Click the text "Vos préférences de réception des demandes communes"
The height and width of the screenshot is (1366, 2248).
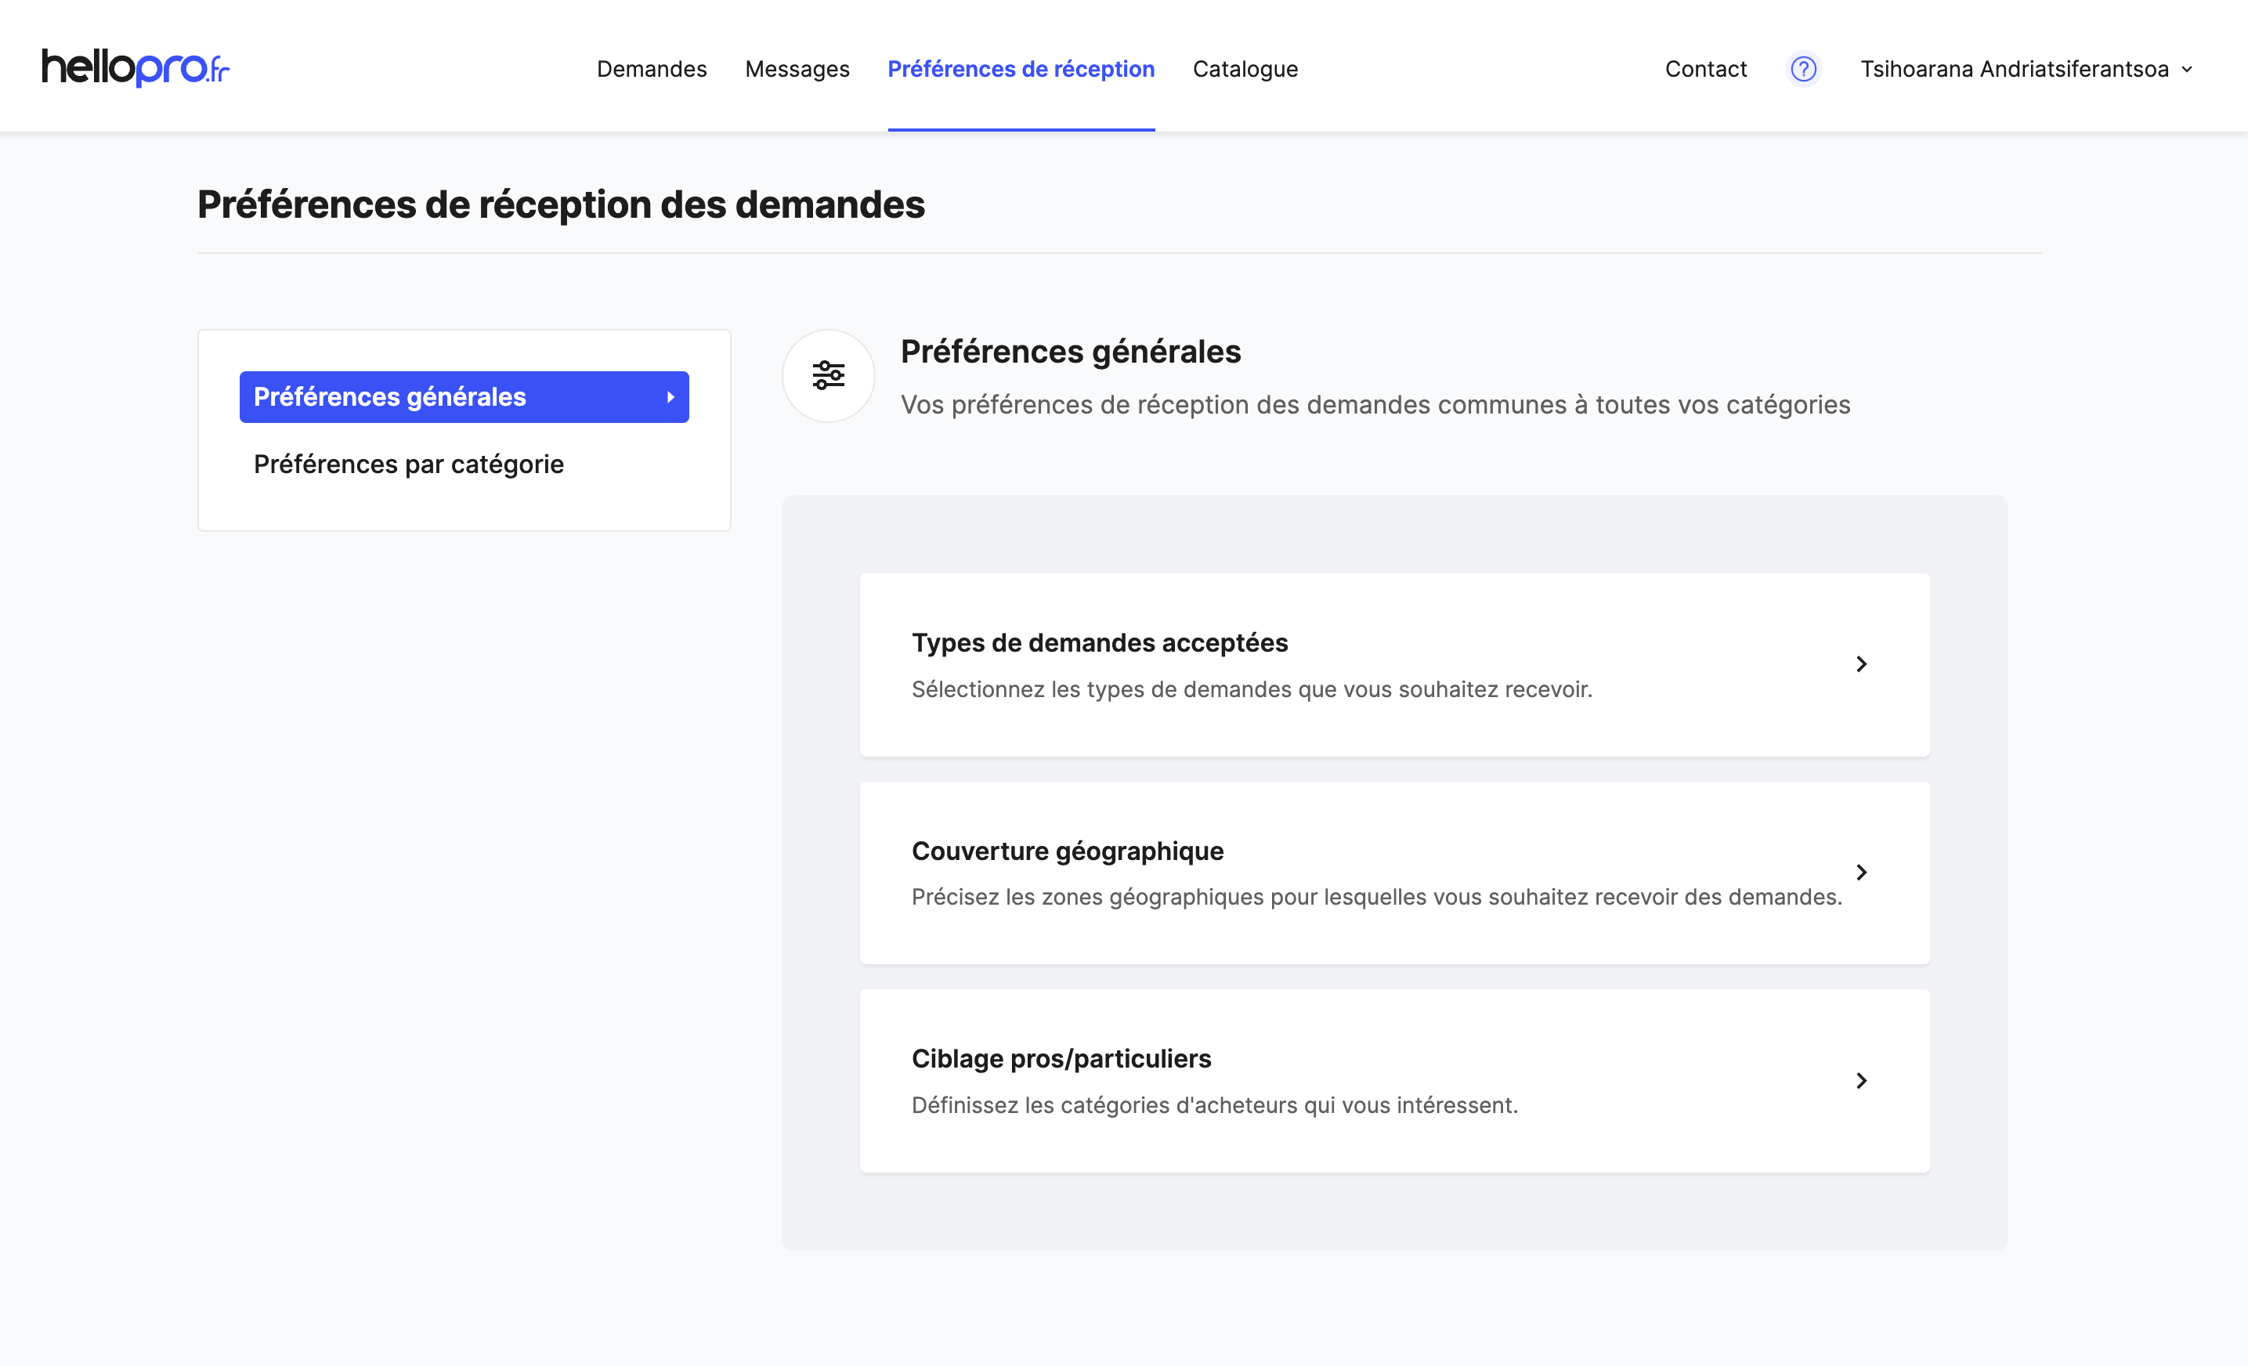coord(1233,404)
